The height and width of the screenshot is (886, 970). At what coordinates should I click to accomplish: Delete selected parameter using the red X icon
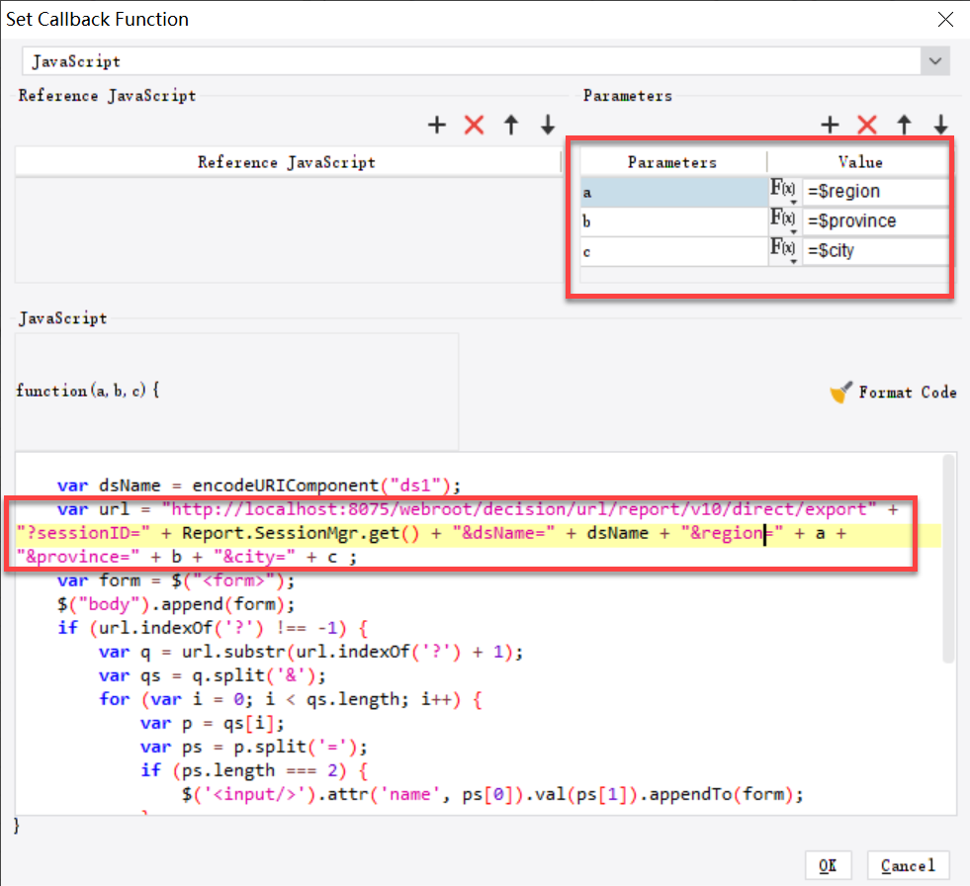pos(867,125)
